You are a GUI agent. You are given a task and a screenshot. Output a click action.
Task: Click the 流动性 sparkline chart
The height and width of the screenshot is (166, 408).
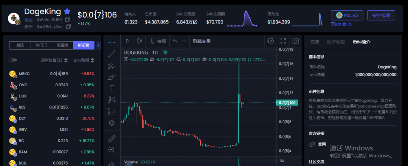(308, 19)
